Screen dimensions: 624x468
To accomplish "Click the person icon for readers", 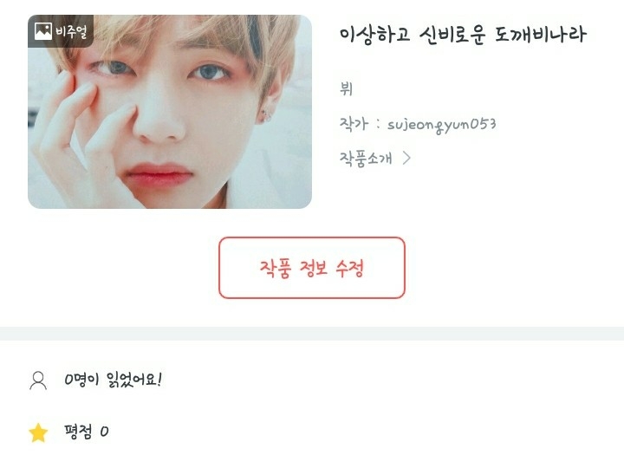I will [x=38, y=380].
